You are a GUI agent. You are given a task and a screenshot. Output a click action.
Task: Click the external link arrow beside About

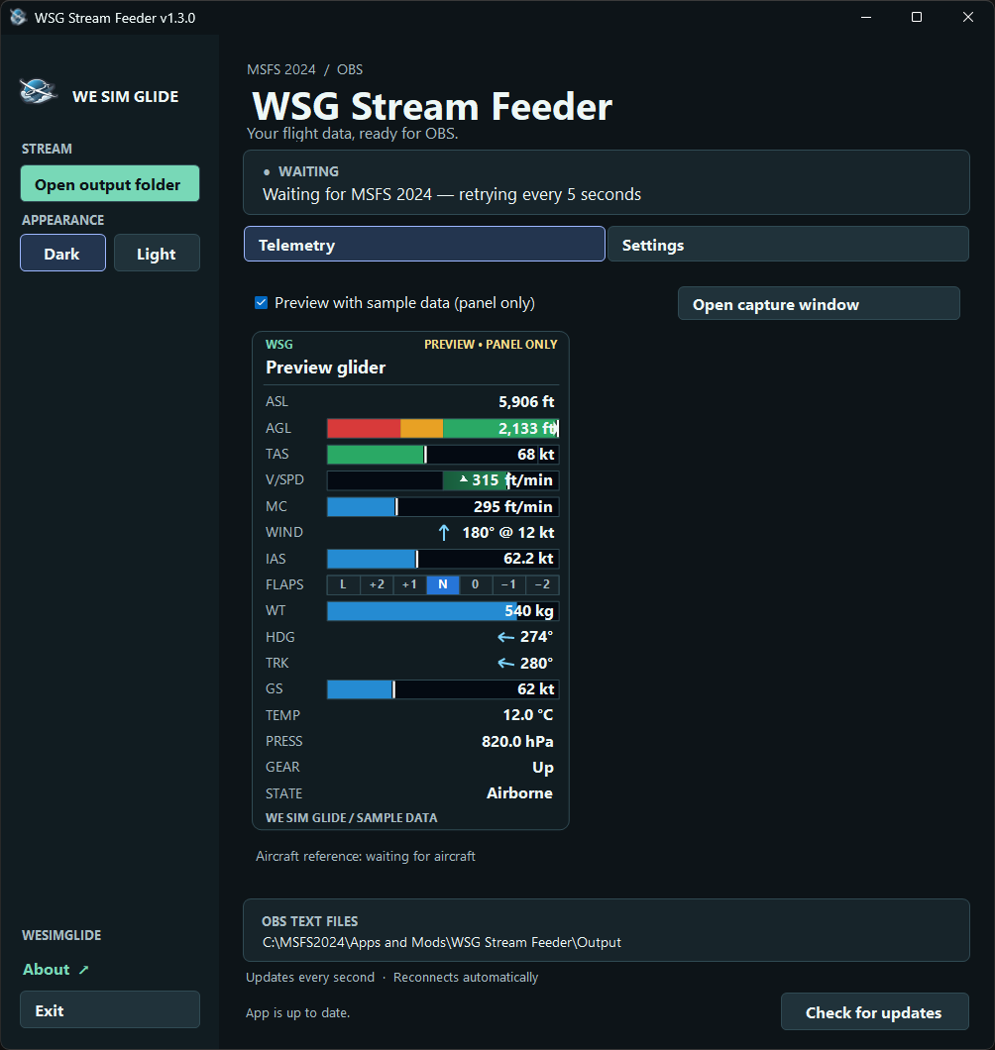[84, 969]
